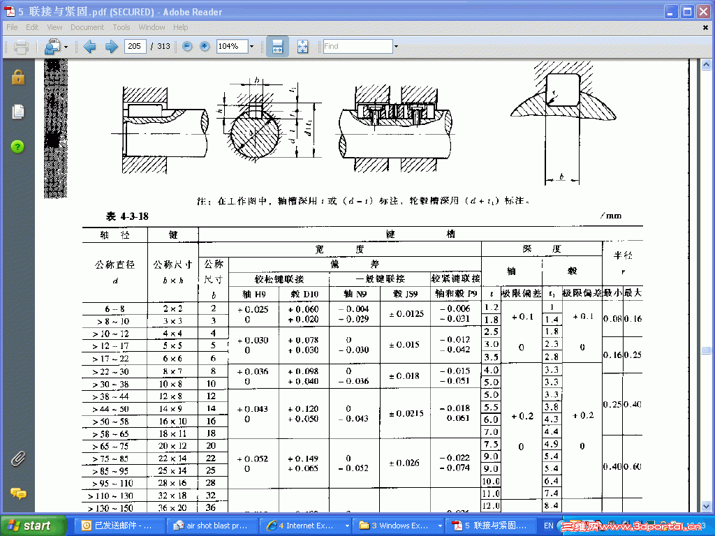Screen dimensions: 715x536
Task: Click the Adobe PDF title bar icon
Action: click(x=10, y=11)
